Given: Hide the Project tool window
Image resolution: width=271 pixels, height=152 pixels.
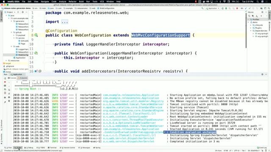Looking at the screenshot, I should coord(26,12).
